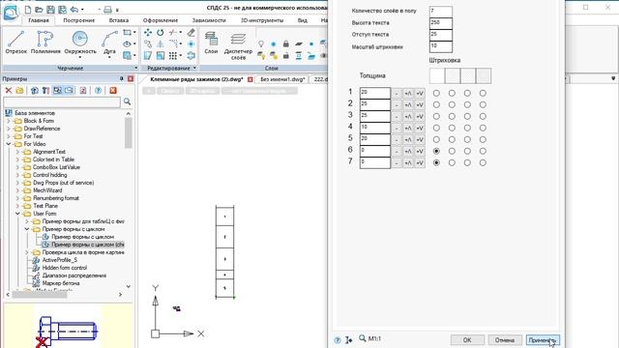Click the minus button in layer 1 row
This screenshot has height=348, width=619.
[397, 94]
